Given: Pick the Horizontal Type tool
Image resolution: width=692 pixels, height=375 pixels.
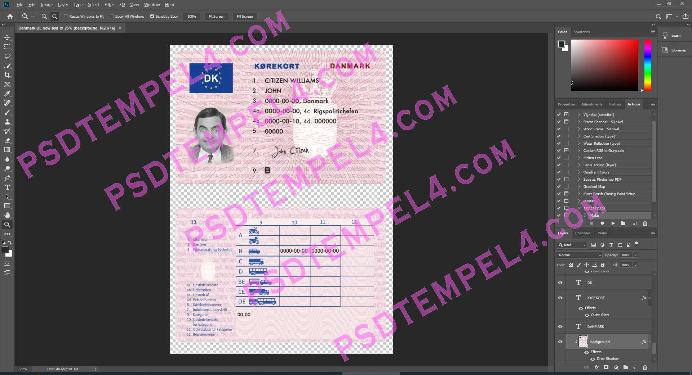Looking at the screenshot, I should coord(7,187).
